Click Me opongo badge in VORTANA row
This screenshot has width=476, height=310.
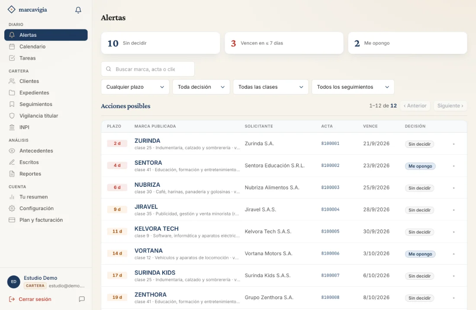pos(420,254)
